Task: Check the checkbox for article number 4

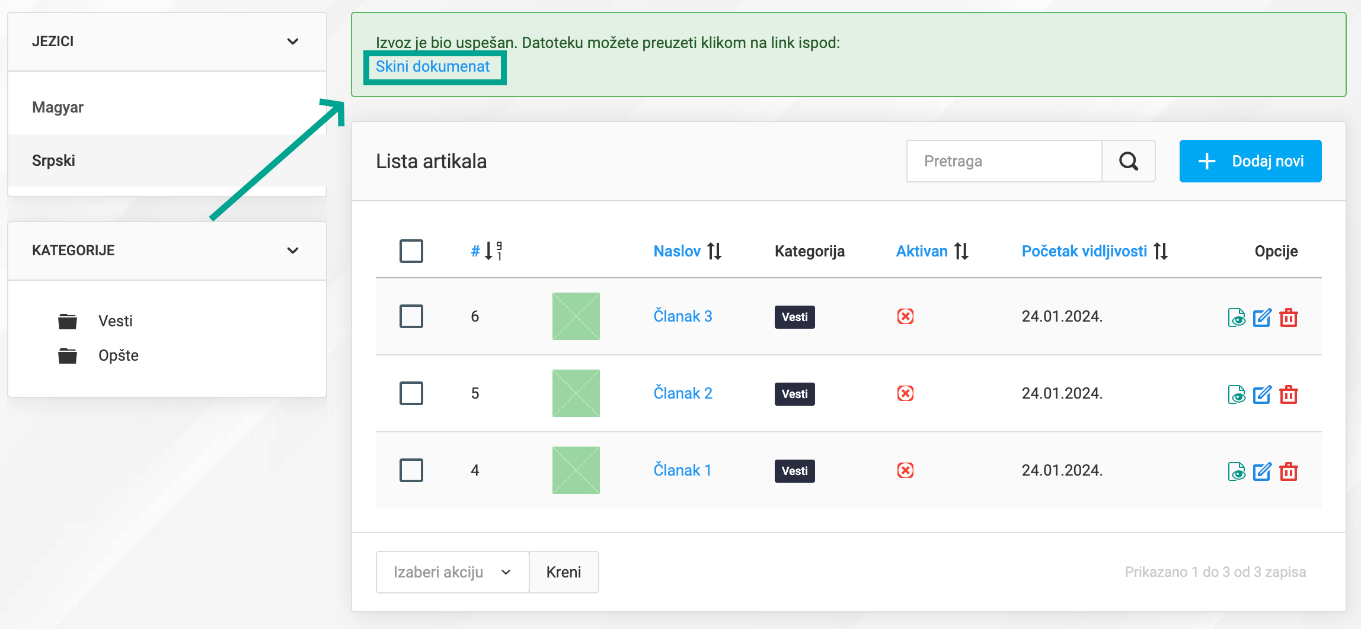Action: tap(411, 470)
